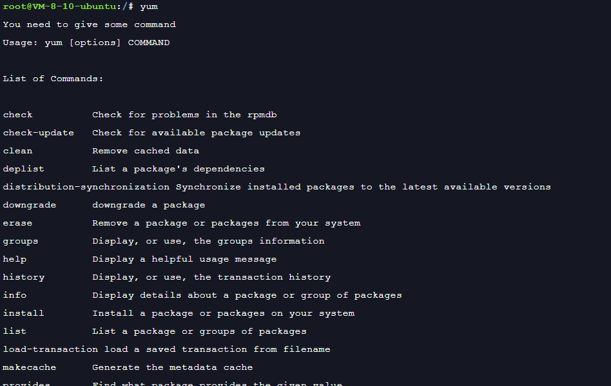Click the 'erase' command name
The width and height of the screenshot is (611, 386).
[x=17, y=223]
